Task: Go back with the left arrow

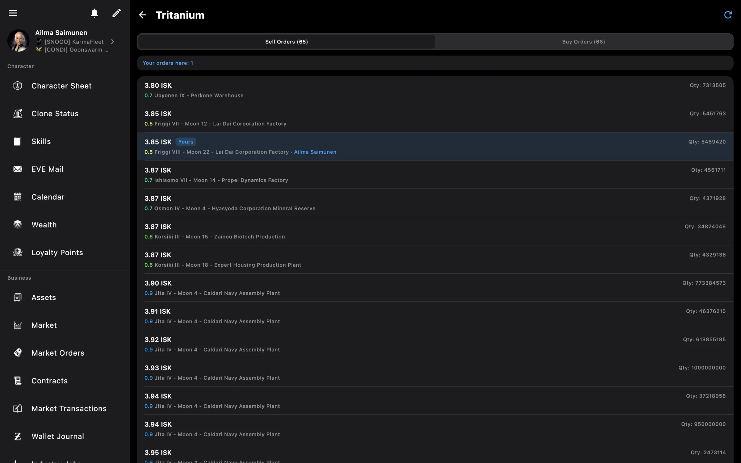Action: point(143,15)
